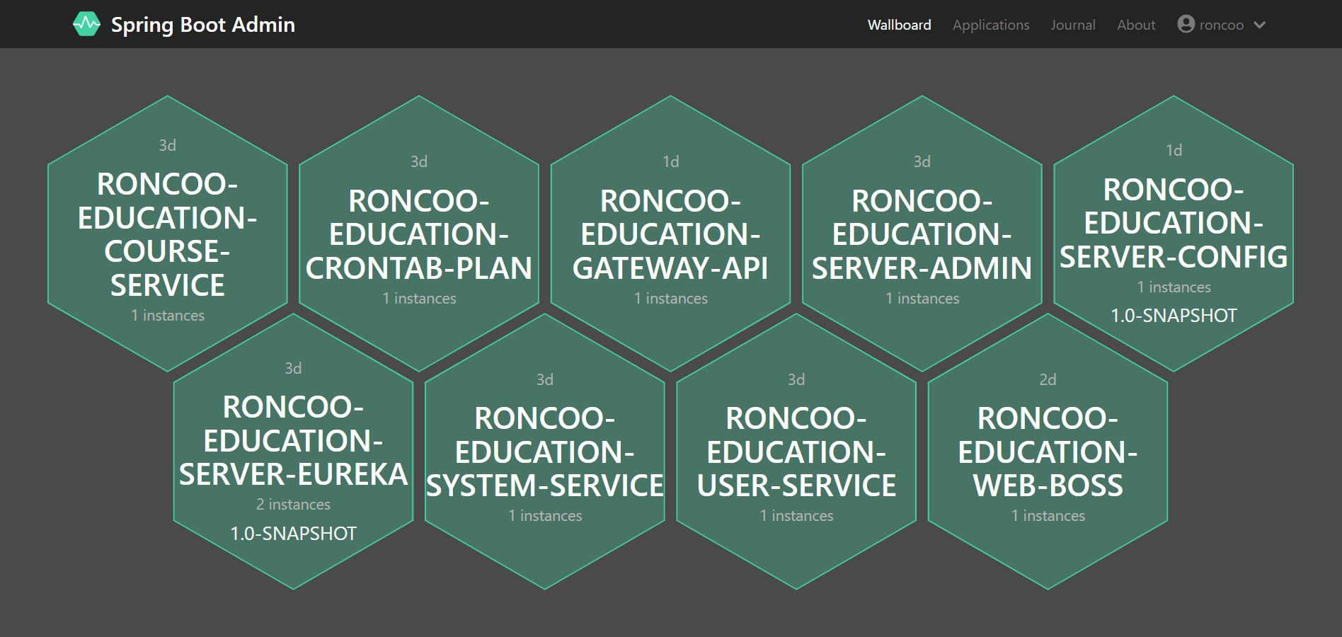Click 1.0-SNAPSHOT version under SERVER-CONFIG

click(x=1174, y=316)
